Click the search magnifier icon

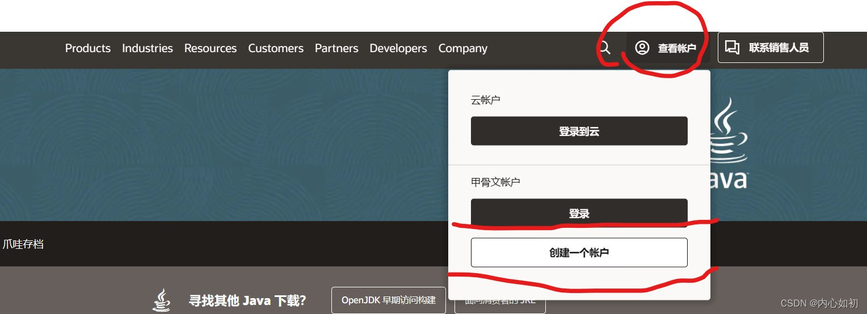[x=605, y=48]
